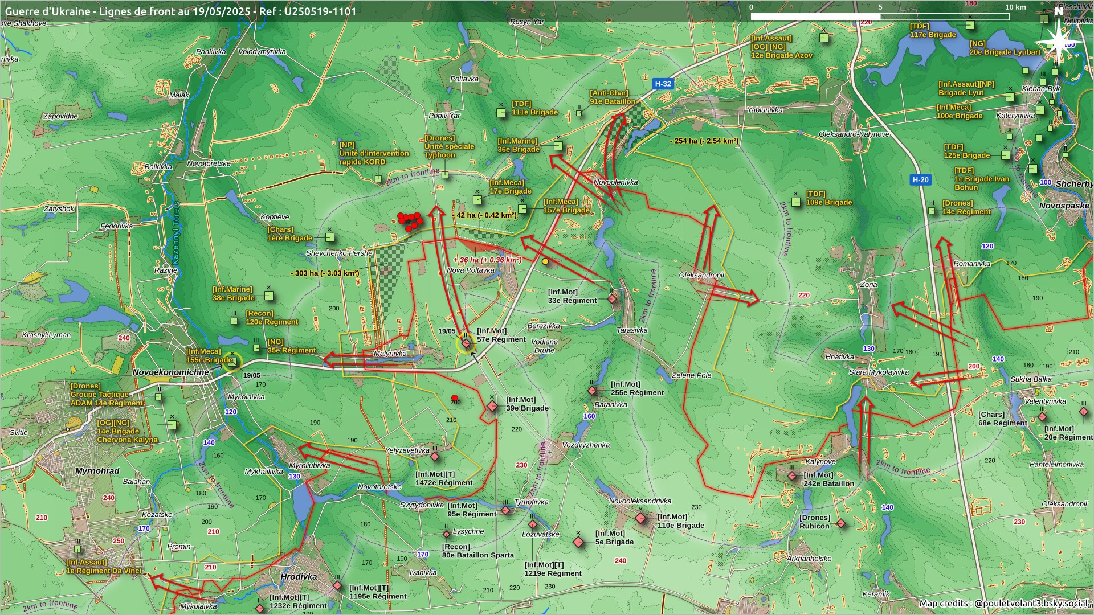Open the @pouletvolant3.bsky.social credit link
This screenshot has width=1094, height=615.
(x=1031, y=604)
